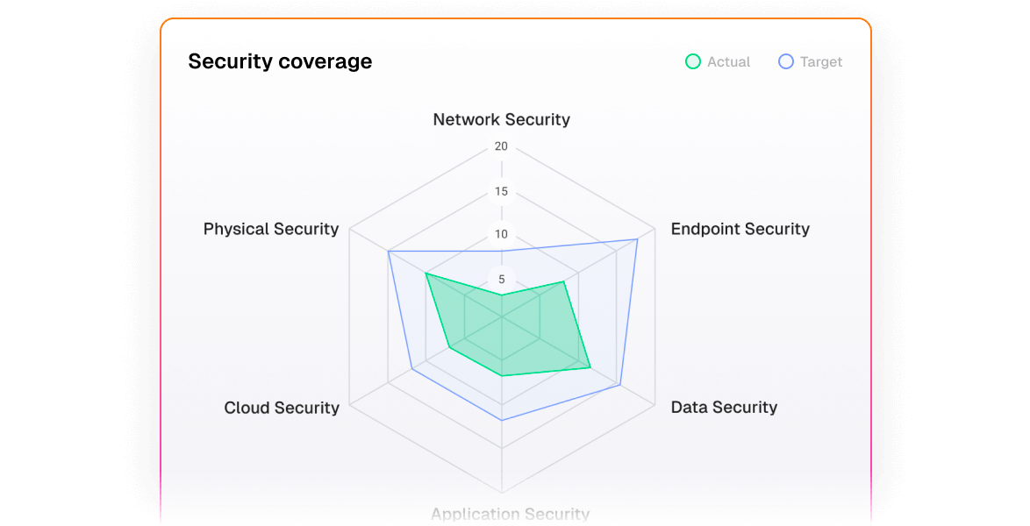Click the 10 scale tick label
The image size is (1030, 526).
tap(501, 234)
